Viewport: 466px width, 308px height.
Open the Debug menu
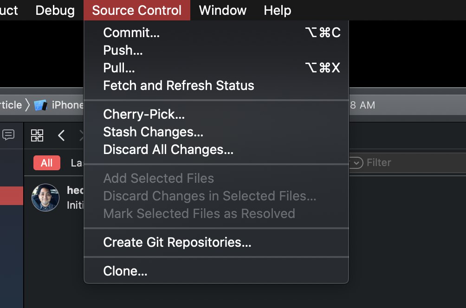click(55, 10)
